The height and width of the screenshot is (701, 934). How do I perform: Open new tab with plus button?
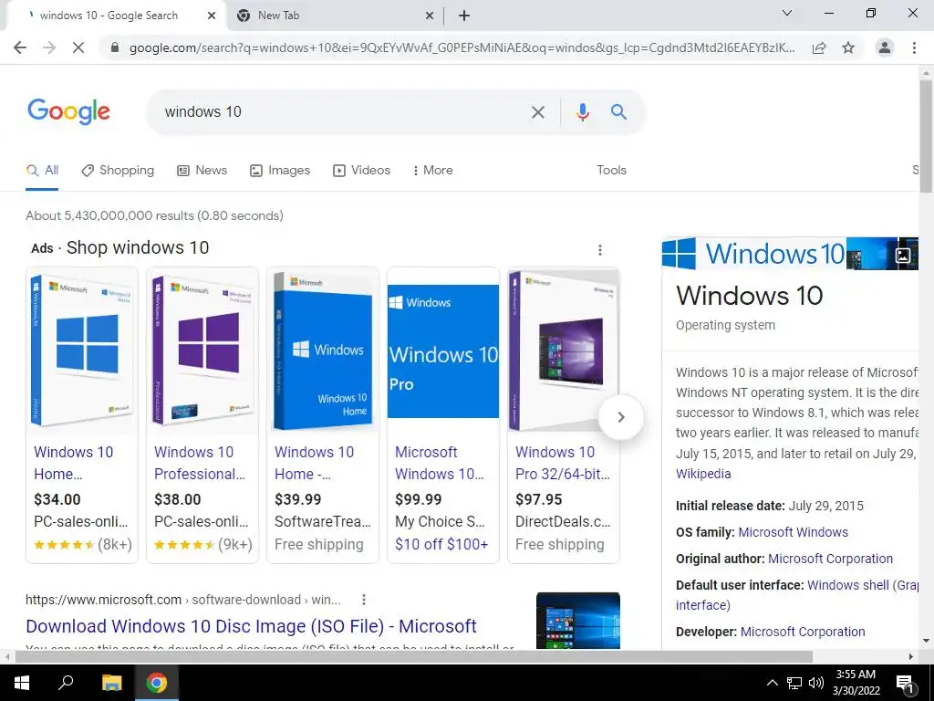464,16
